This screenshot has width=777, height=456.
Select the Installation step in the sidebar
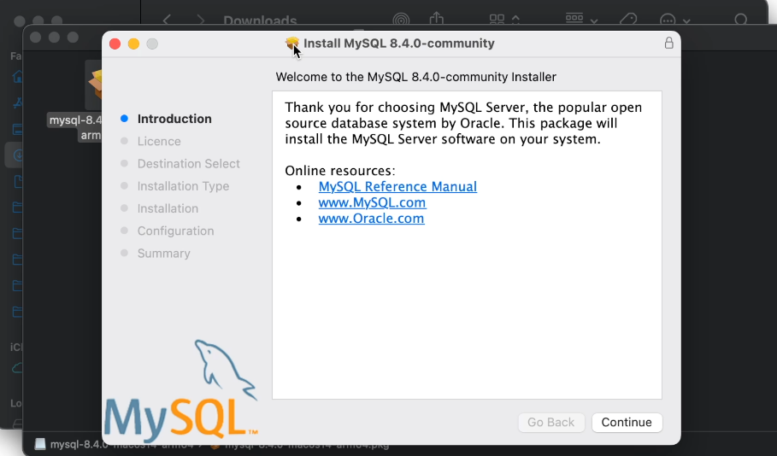tap(168, 208)
